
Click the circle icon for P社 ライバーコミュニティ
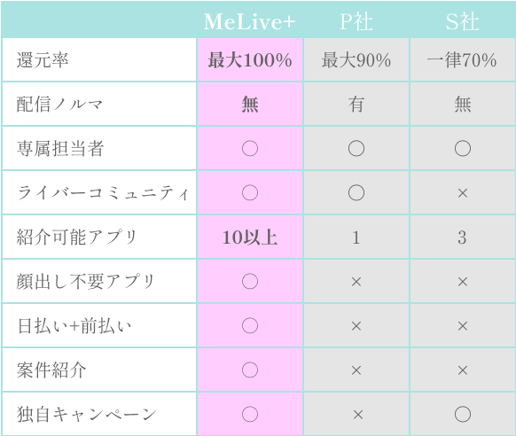(x=356, y=192)
